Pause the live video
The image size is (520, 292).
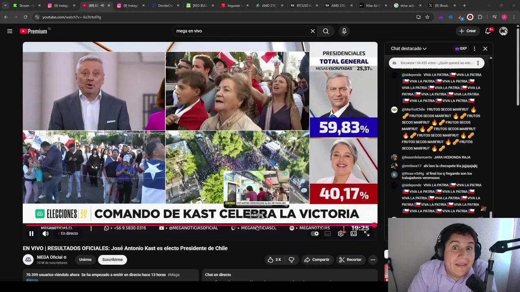tap(31, 234)
